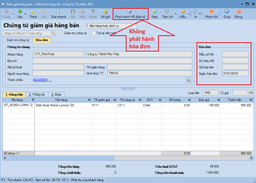Select the Trả lại tiền mặt radio button
This screenshot has width=256, height=183.
pos(94,33)
